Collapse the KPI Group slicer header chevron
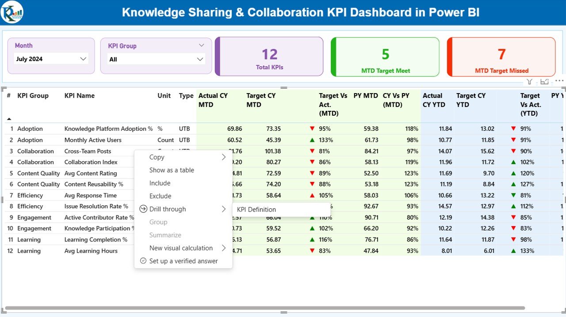Viewport: 566px width, 317px height. coord(201,45)
